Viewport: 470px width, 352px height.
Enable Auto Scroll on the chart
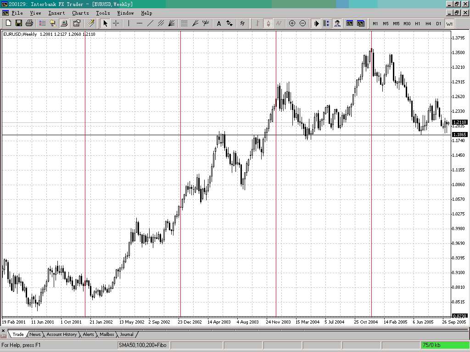pyautogui.click(x=316, y=23)
